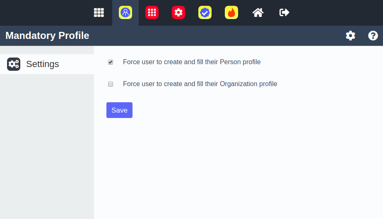Uncheck the Person profile checkbox
Screen dimensions: 383x219
[111, 62]
